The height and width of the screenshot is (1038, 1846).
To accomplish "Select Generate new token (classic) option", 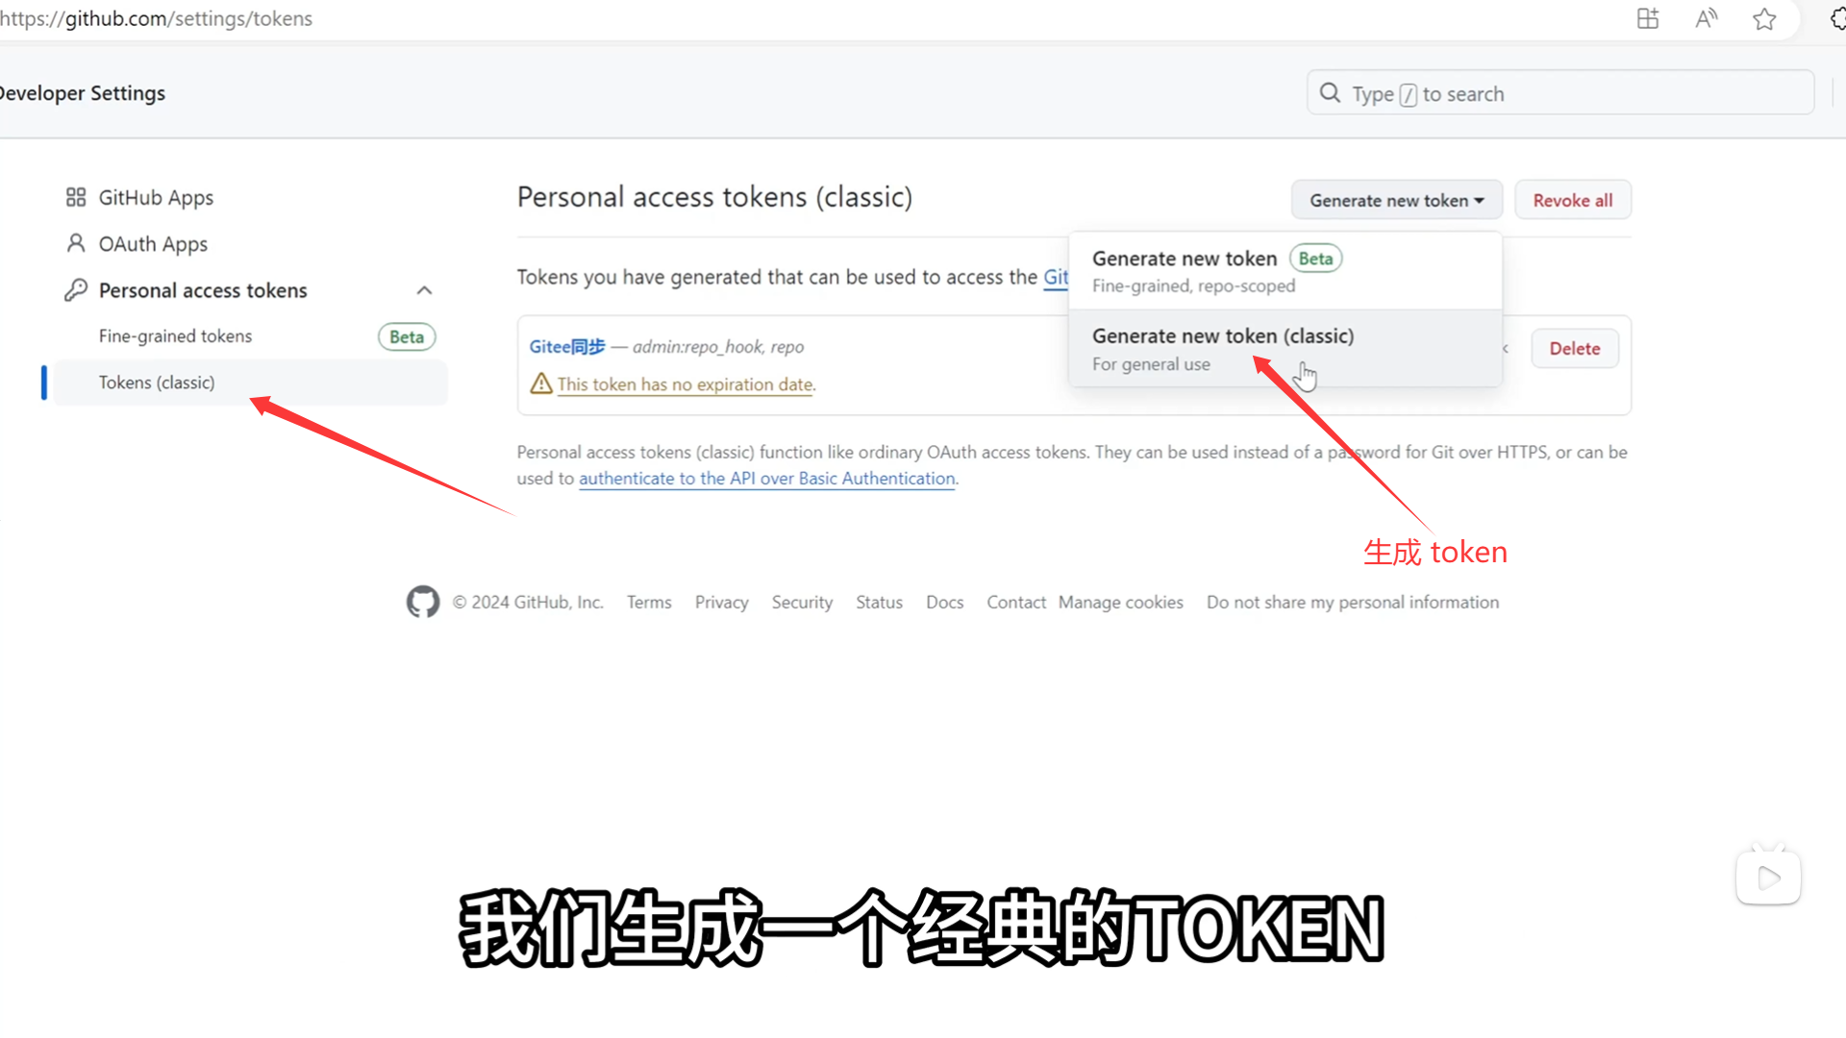I will (1285, 349).
